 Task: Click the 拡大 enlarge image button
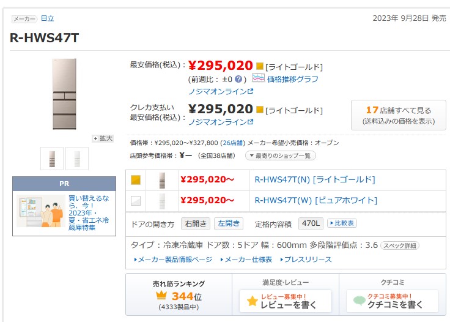(x=103, y=138)
